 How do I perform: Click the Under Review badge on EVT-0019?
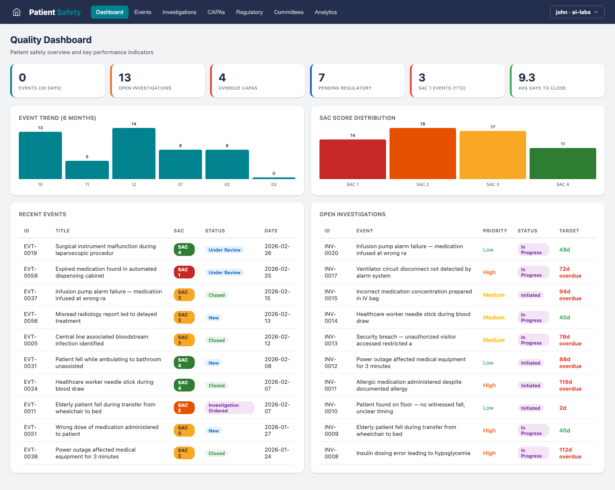[x=224, y=249]
